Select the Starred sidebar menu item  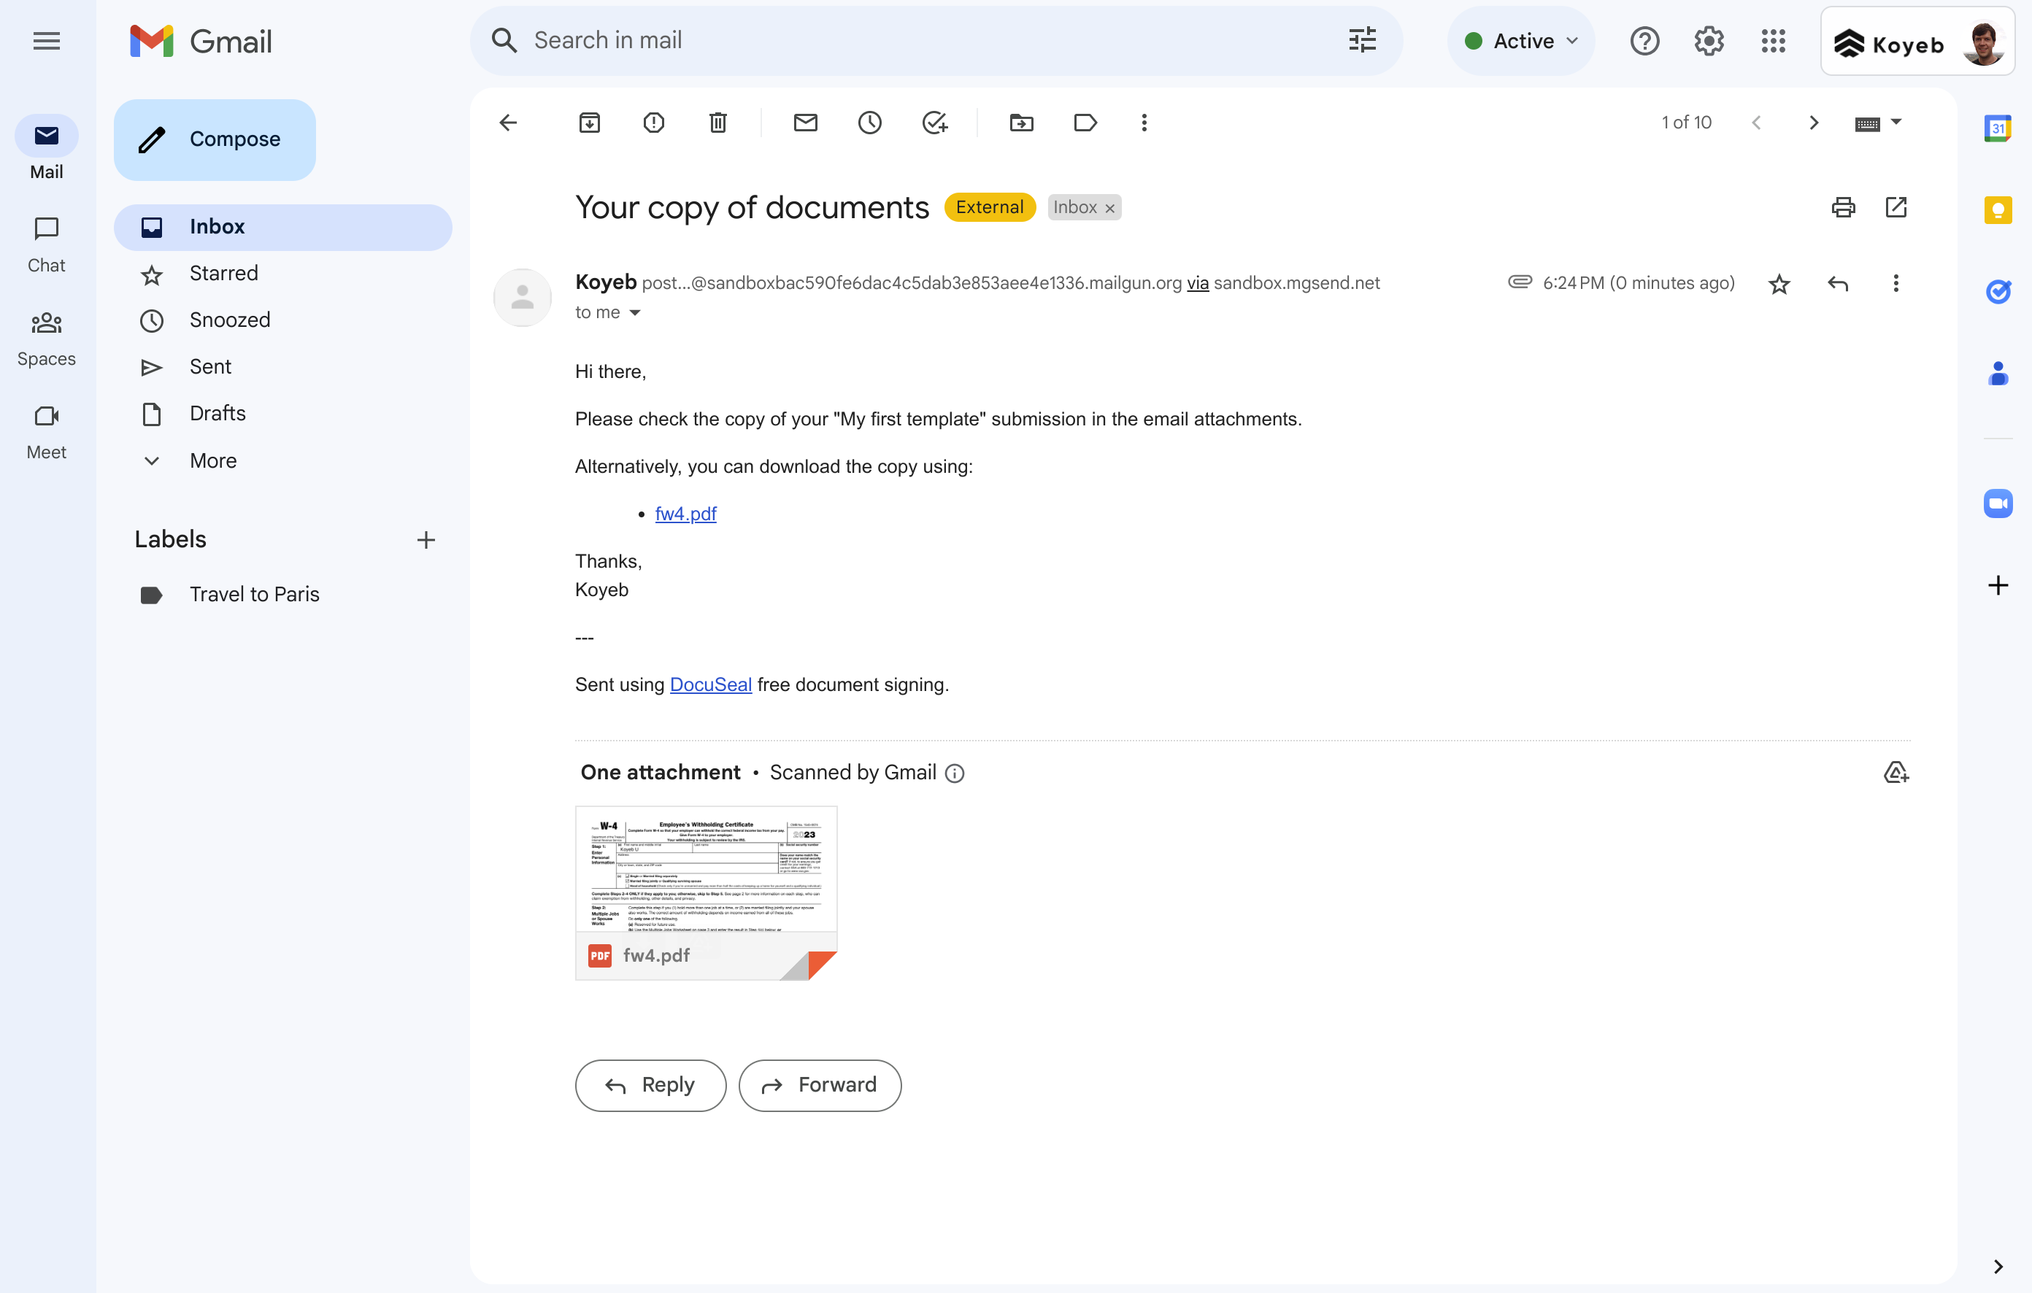coord(222,272)
